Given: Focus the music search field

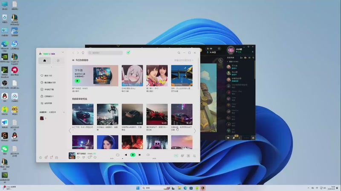Looking at the screenshot, I should coord(105,53).
